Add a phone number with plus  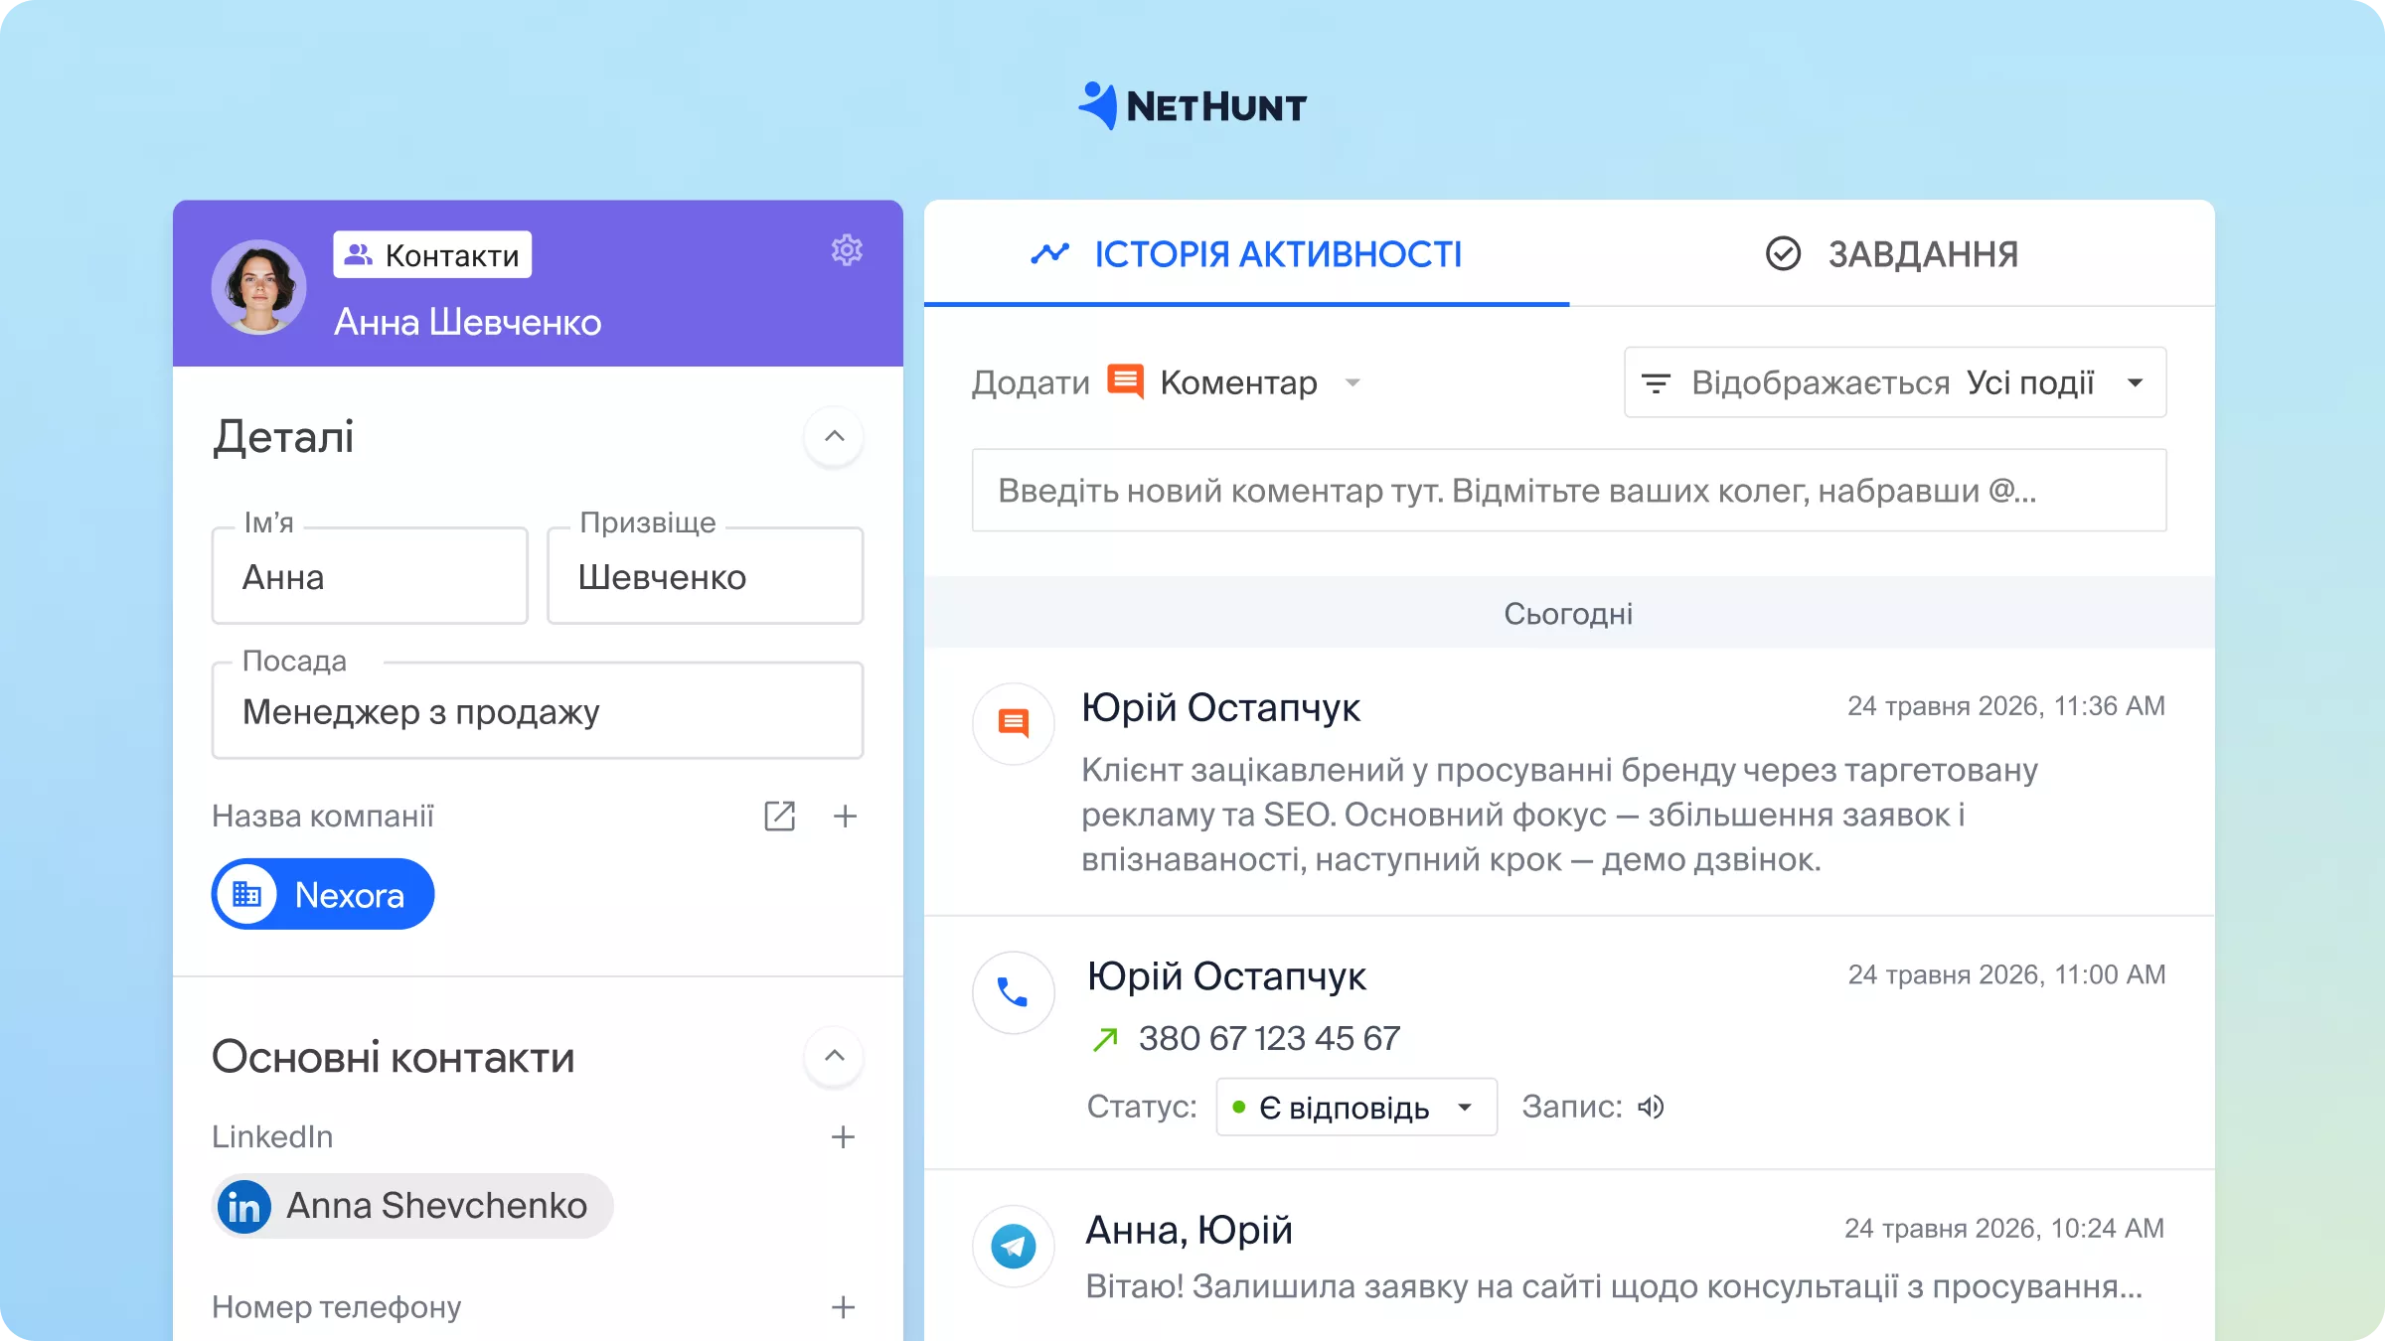coord(843,1307)
